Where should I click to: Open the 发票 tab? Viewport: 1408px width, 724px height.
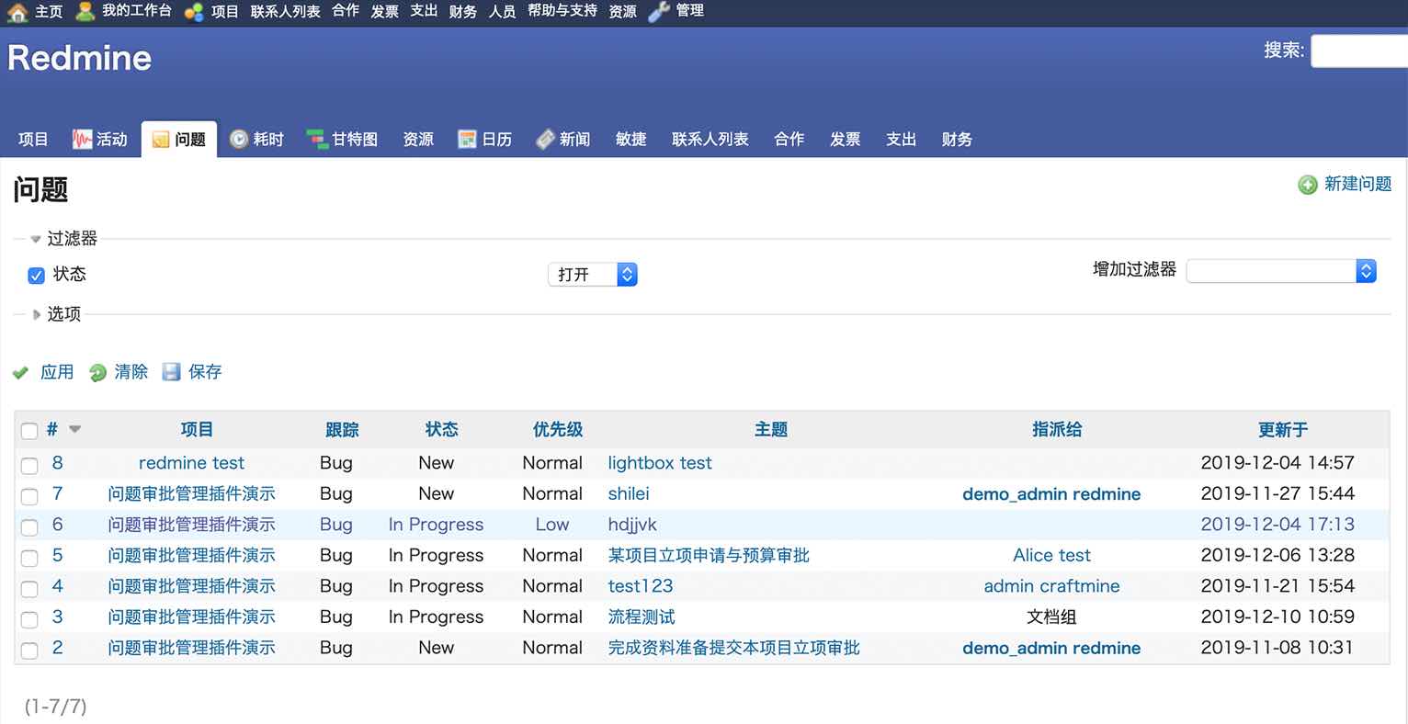[845, 140]
